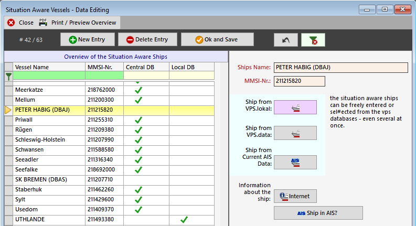Viewport: 416px width, 226px height.
Task: Add a New Entry
Action: click(x=87, y=39)
